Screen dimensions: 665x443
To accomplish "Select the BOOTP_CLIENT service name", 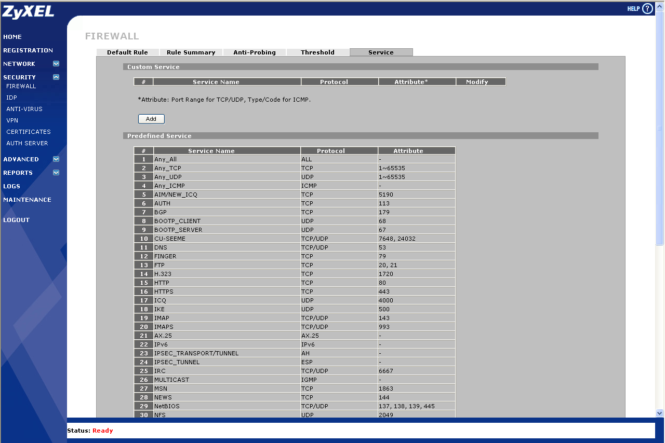I will pyautogui.click(x=177, y=221).
